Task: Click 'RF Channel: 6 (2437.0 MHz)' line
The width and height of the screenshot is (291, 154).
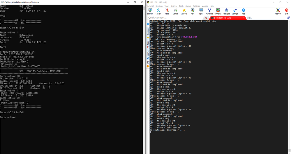Action: click(17, 96)
